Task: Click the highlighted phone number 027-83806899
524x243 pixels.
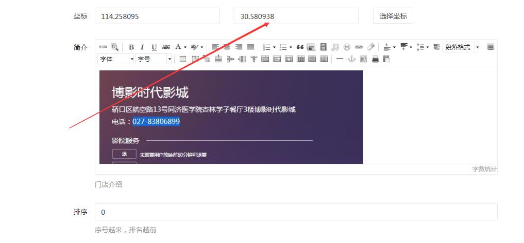Action: tap(156, 121)
